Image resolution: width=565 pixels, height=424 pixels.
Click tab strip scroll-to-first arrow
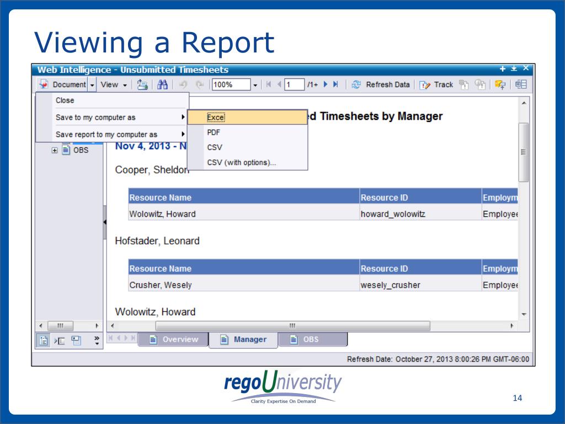click(110, 338)
